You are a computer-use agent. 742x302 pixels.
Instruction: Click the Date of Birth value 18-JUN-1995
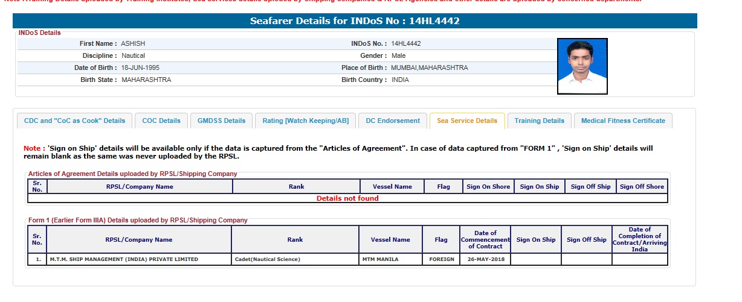click(x=140, y=68)
